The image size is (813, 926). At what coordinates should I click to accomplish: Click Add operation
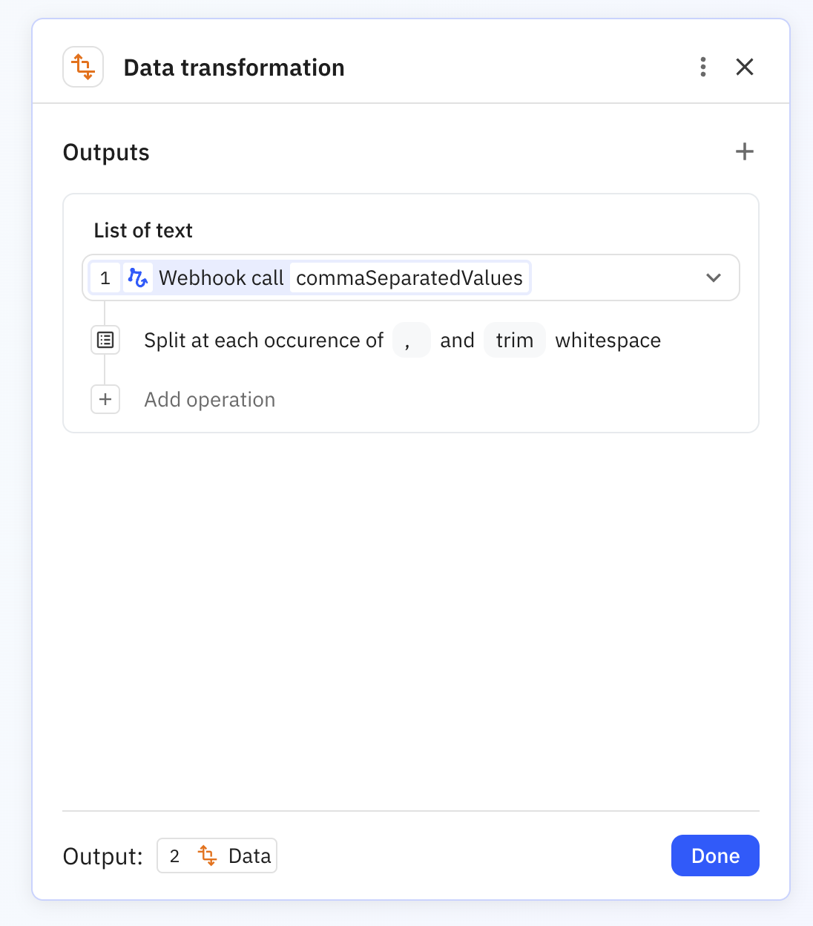click(209, 399)
